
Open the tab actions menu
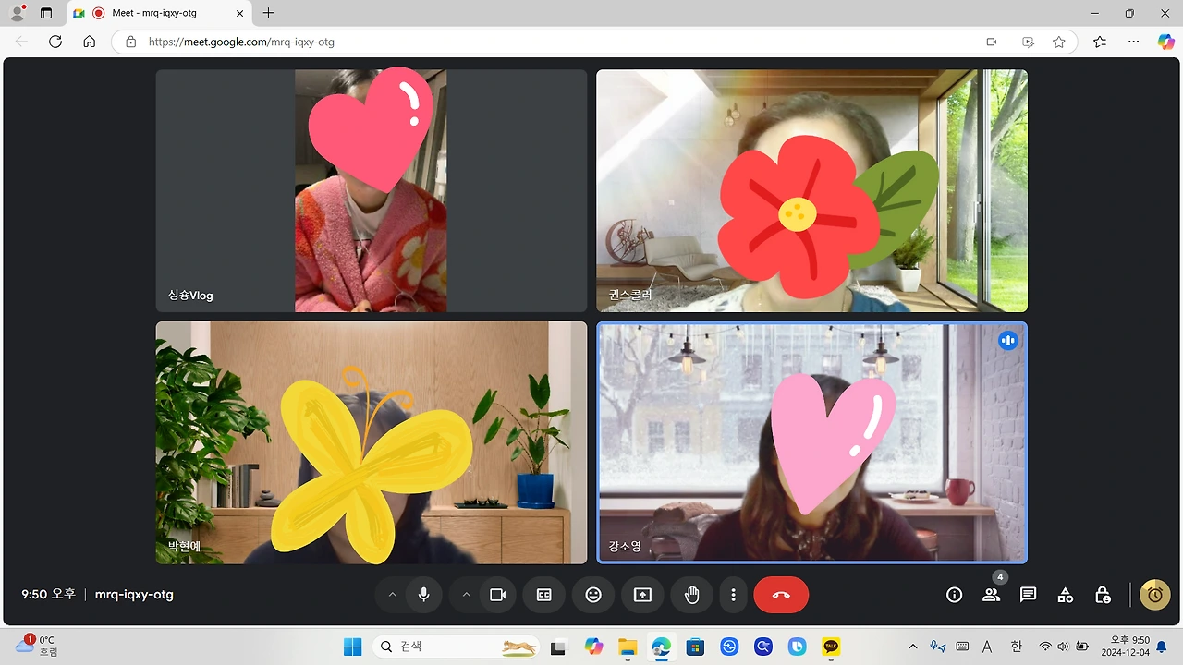pyautogui.click(x=46, y=13)
